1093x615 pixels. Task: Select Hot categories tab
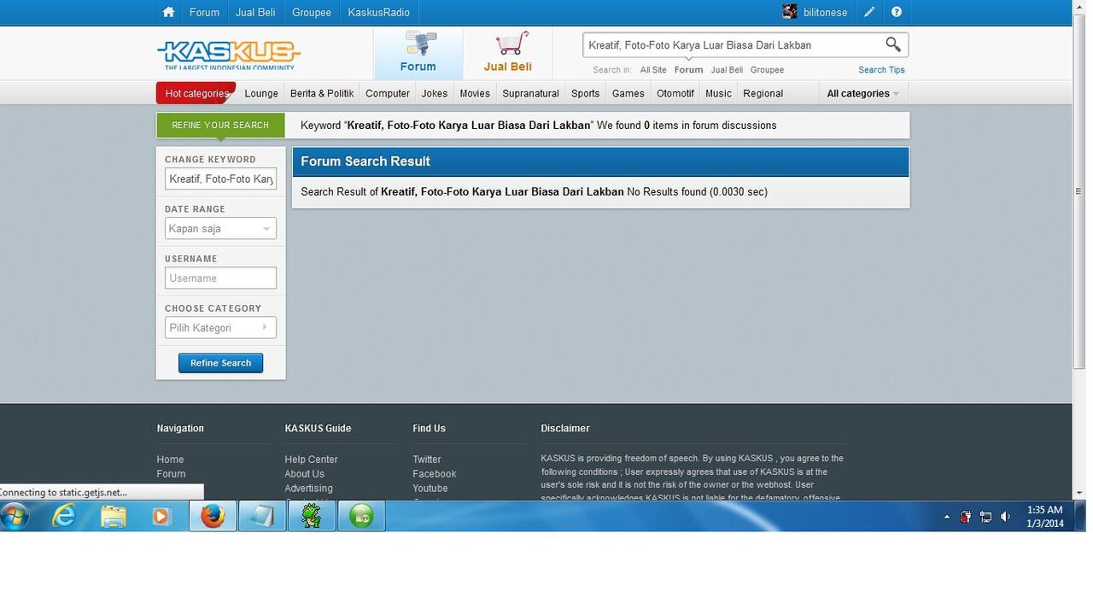pyautogui.click(x=196, y=93)
